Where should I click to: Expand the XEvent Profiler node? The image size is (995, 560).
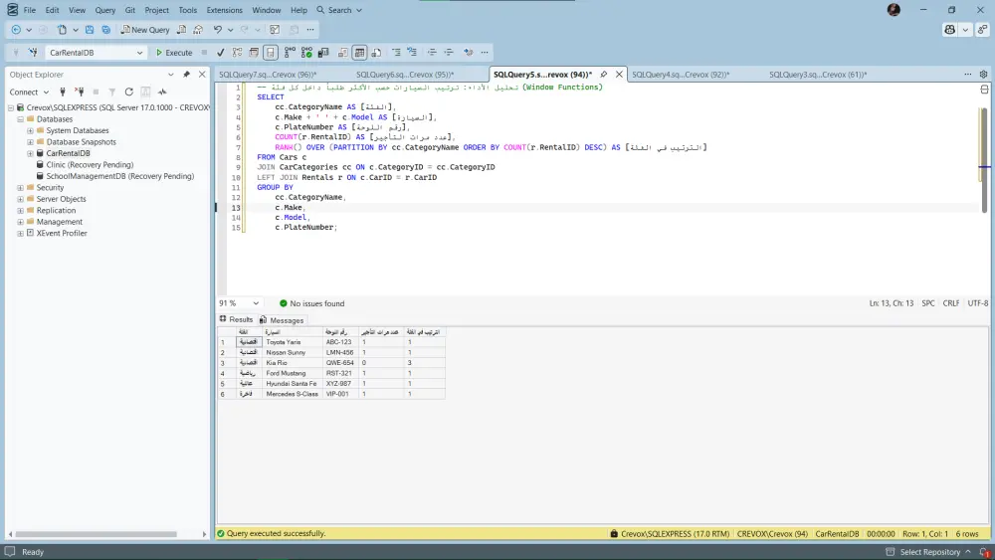tap(20, 234)
